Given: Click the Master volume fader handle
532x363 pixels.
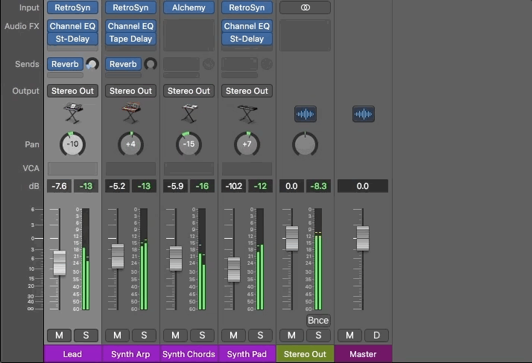Looking at the screenshot, I should click(x=363, y=238).
